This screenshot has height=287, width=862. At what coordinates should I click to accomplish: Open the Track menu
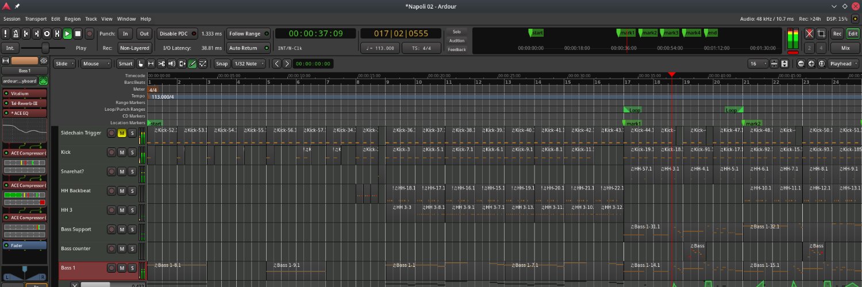click(x=91, y=19)
